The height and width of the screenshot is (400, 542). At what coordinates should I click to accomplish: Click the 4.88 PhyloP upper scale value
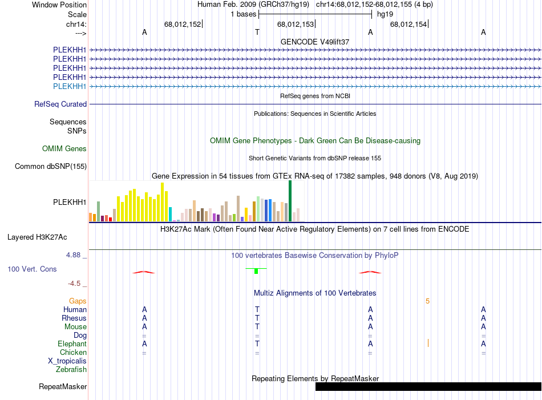(x=73, y=255)
